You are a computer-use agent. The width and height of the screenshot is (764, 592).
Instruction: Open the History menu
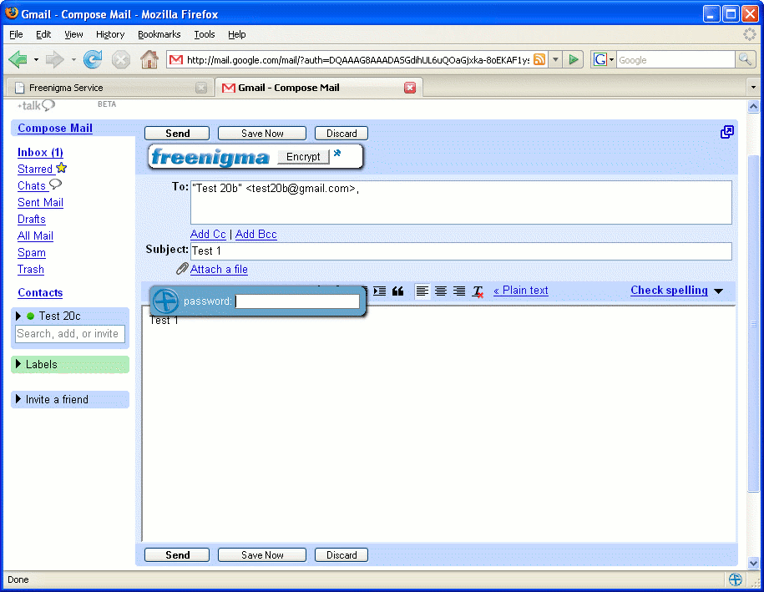coord(110,34)
